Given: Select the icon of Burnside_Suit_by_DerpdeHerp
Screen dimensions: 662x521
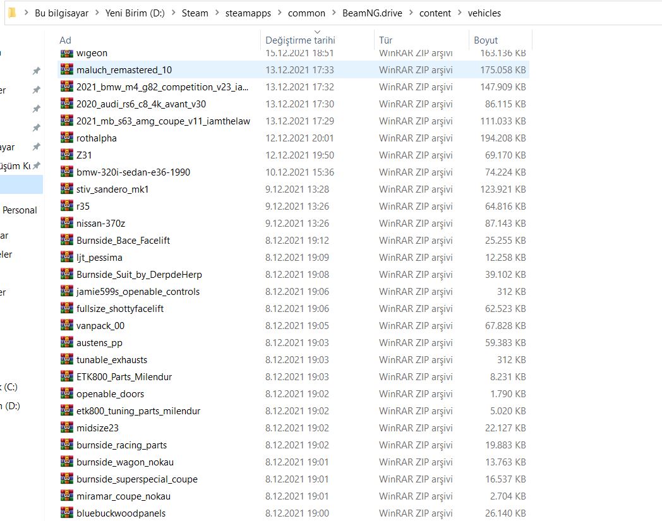Looking at the screenshot, I should (67, 274).
